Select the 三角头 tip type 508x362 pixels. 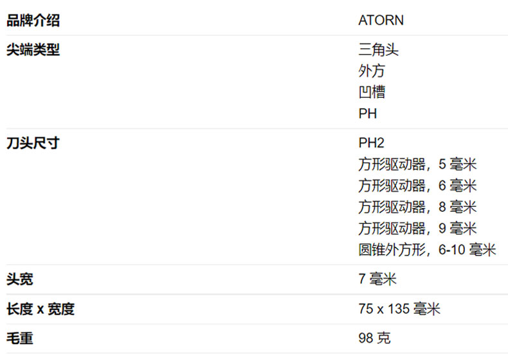374,50
